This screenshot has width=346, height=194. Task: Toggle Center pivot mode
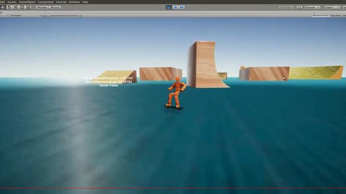click(x=42, y=7)
